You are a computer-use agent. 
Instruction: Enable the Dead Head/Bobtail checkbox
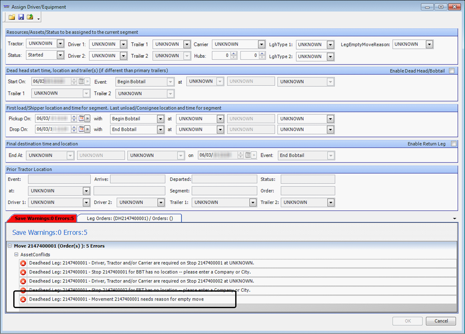click(x=451, y=71)
